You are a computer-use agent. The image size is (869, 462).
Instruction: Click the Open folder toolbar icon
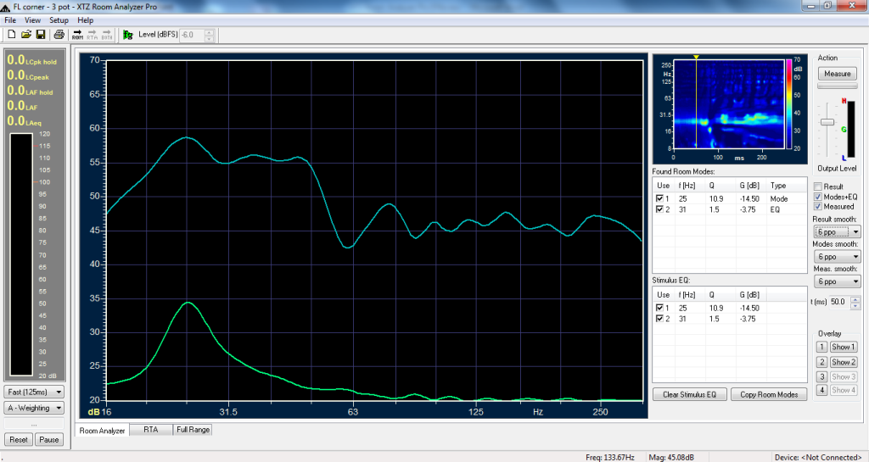(x=25, y=35)
